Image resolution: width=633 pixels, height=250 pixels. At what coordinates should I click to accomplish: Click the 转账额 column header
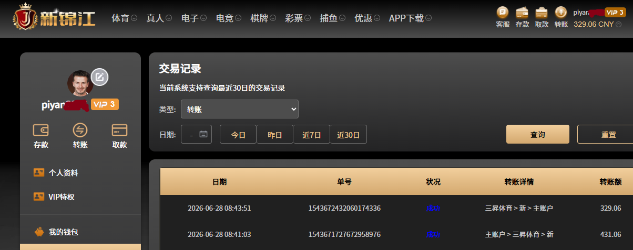click(x=610, y=182)
